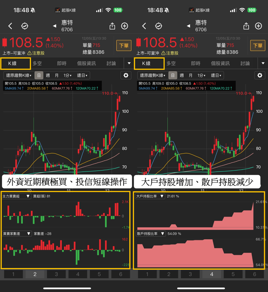268x292 pixels.
Task: Switch to indicator preset 4, right screen
Action: point(211,274)
